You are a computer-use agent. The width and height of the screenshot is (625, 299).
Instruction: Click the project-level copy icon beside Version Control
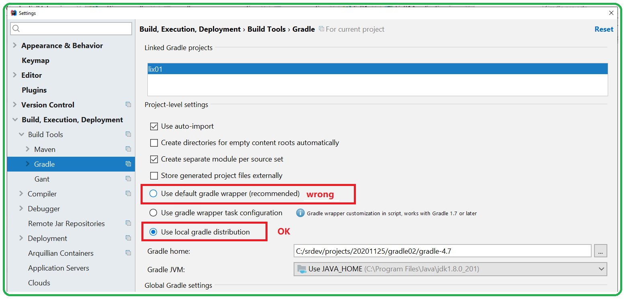point(128,105)
